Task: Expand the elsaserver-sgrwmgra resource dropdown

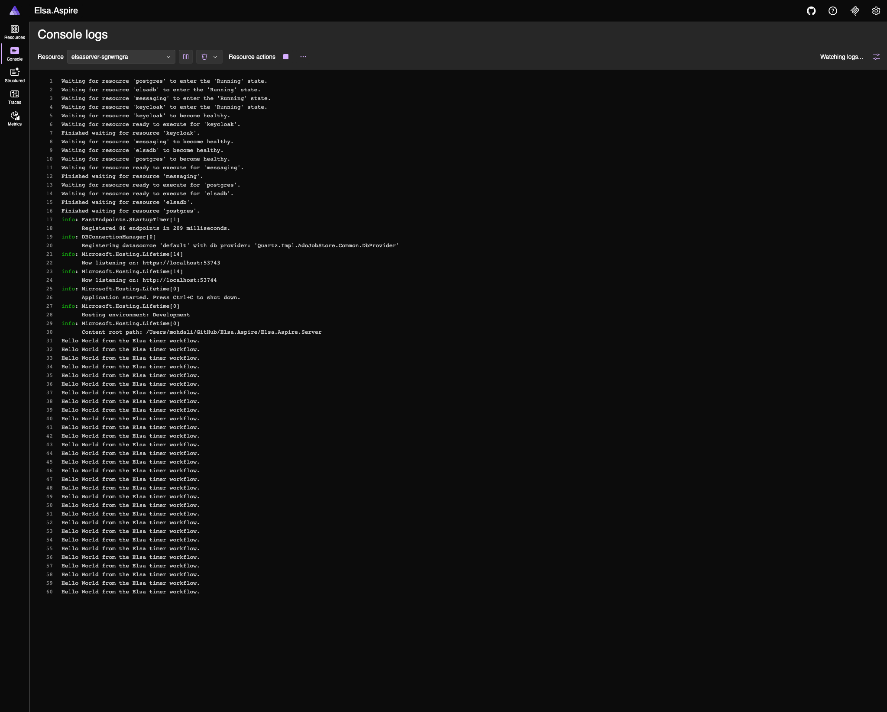Action: (121, 57)
